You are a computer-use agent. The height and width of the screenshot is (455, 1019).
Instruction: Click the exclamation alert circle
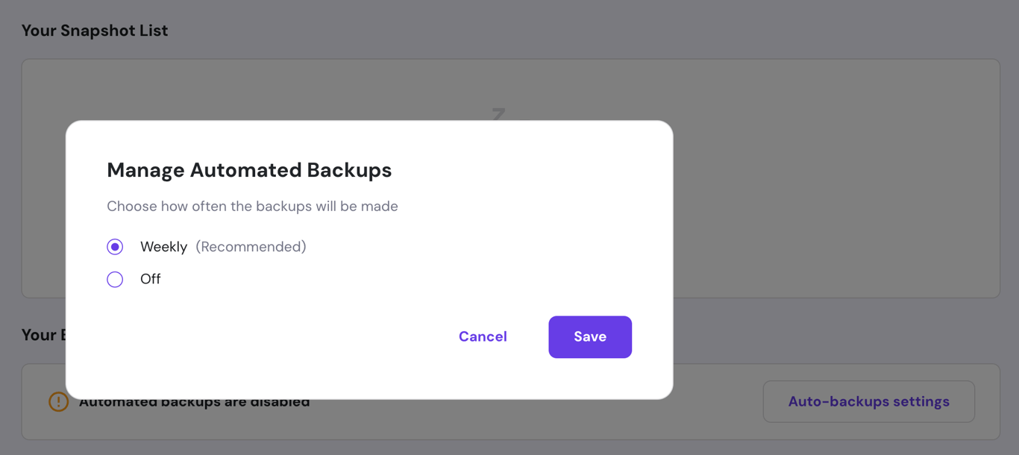[x=59, y=401]
